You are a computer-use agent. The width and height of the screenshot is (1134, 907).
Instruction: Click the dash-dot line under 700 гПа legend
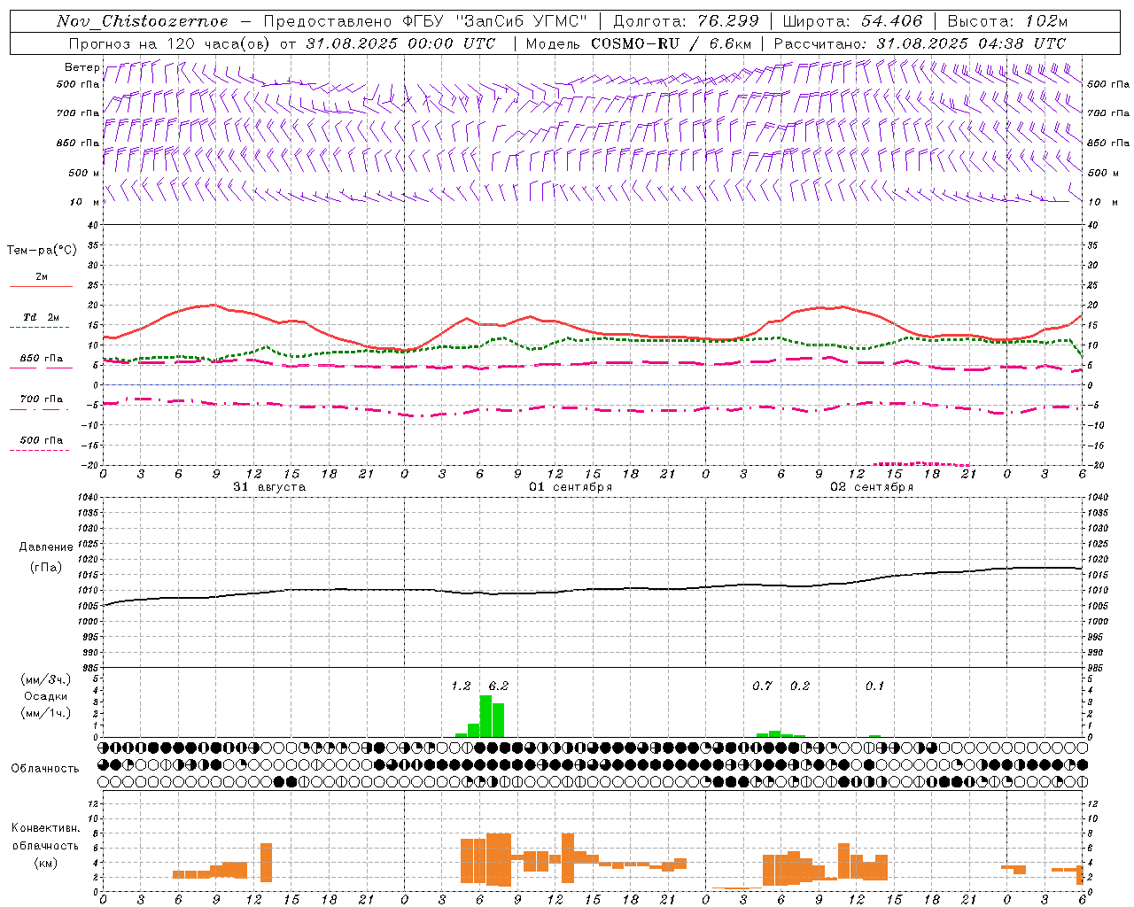(41, 409)
